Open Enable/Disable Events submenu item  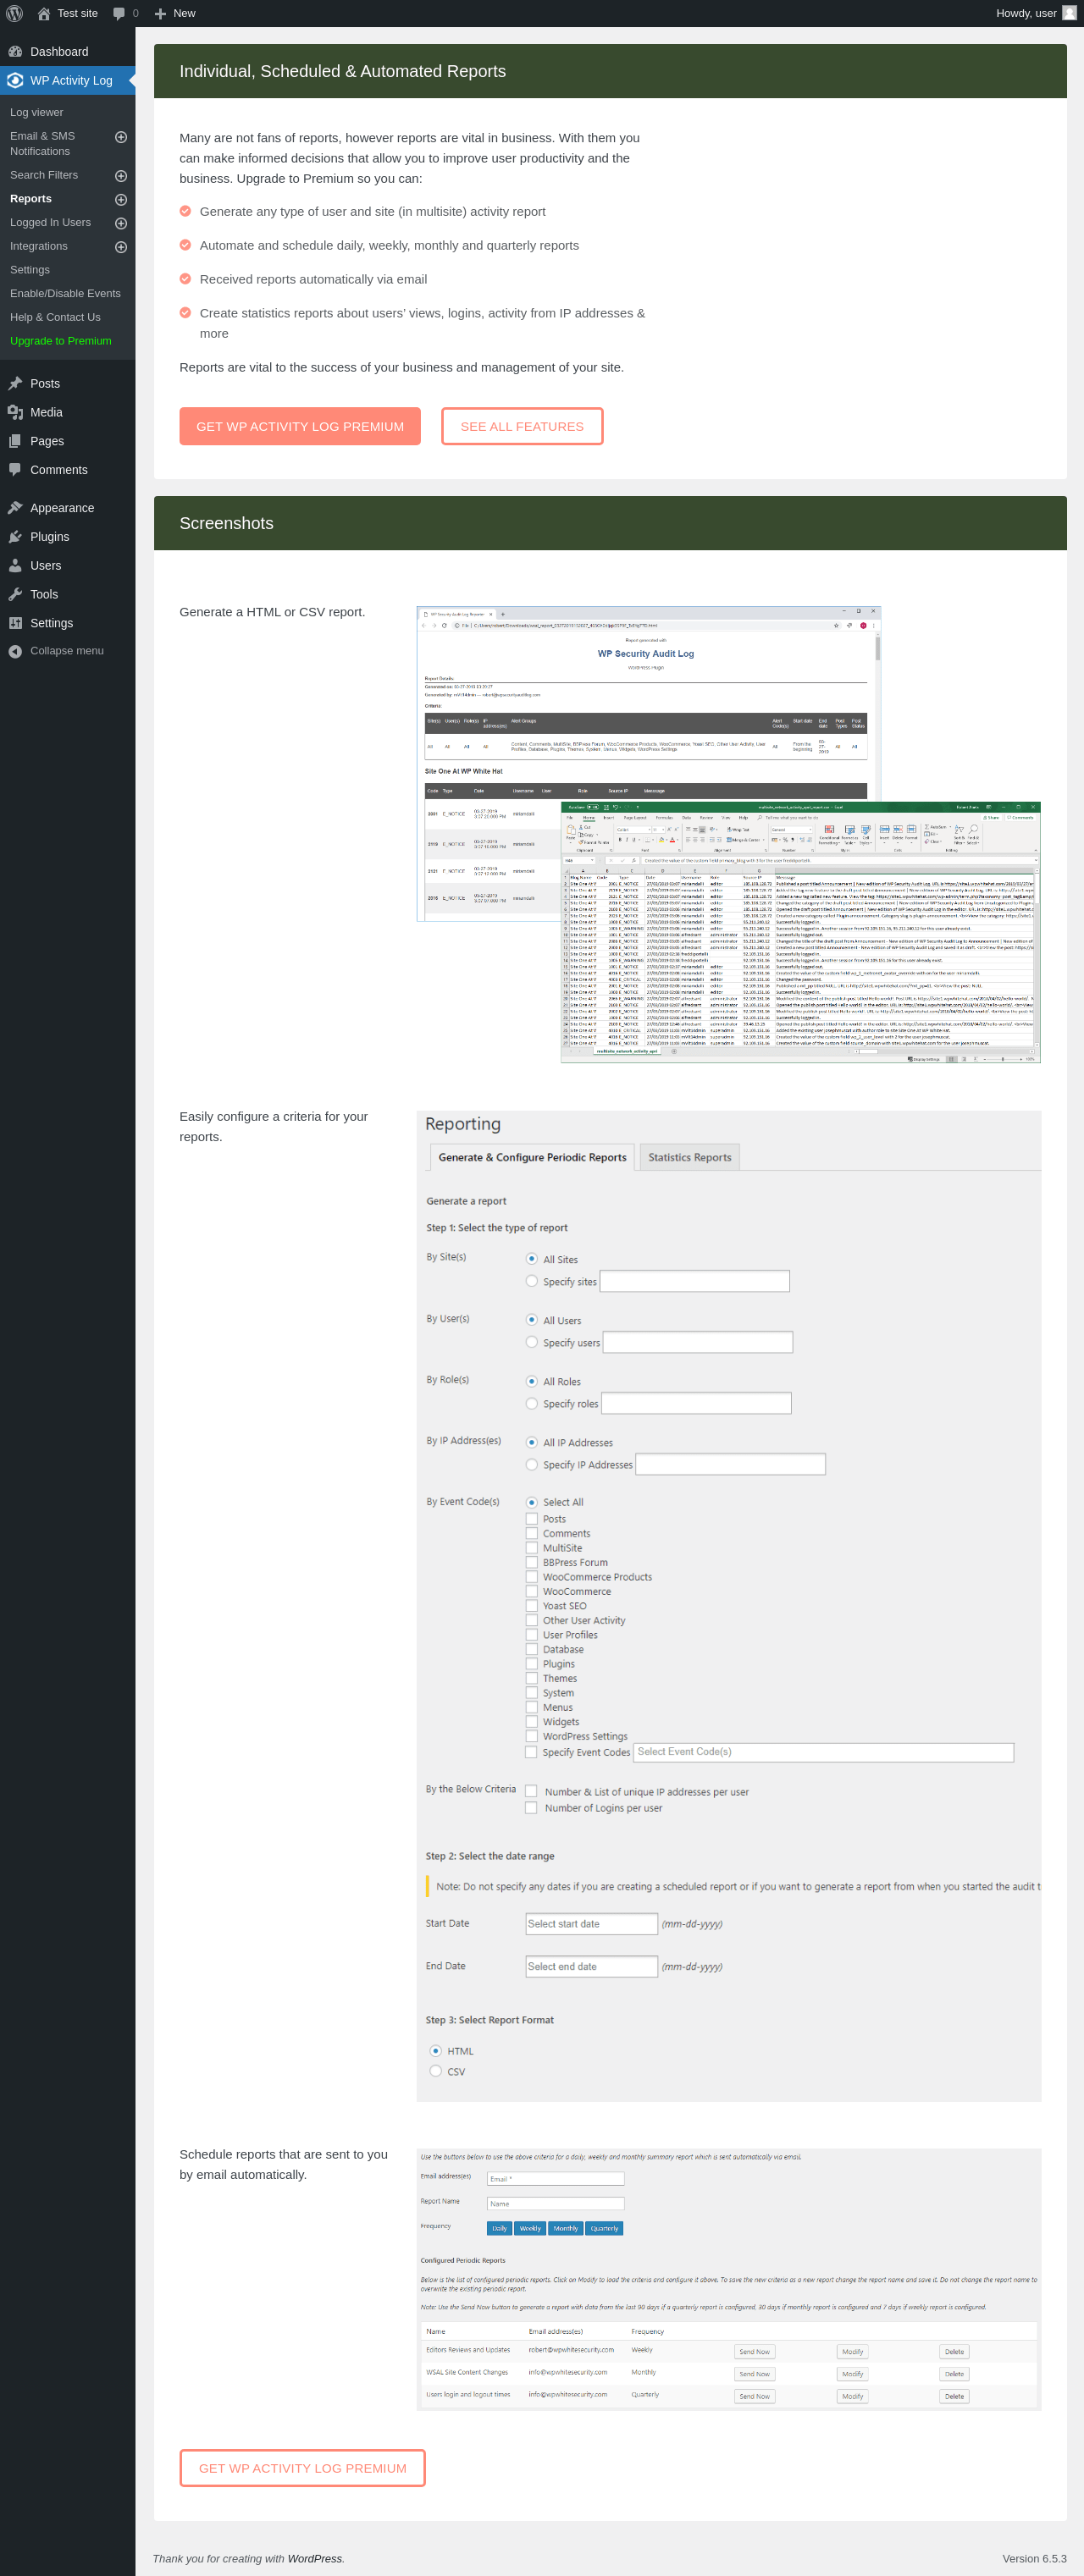(x=65, y=293)
